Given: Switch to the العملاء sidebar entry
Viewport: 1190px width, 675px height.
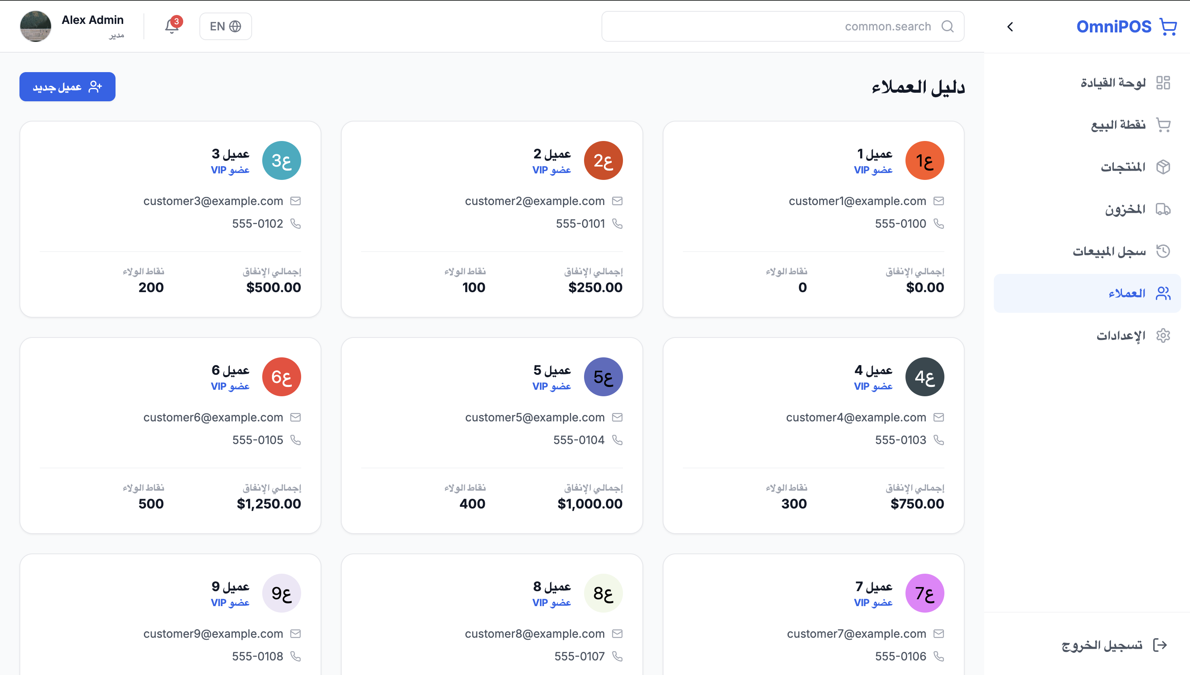Looking at the screenshot, I should click(x=1122, y=293).
